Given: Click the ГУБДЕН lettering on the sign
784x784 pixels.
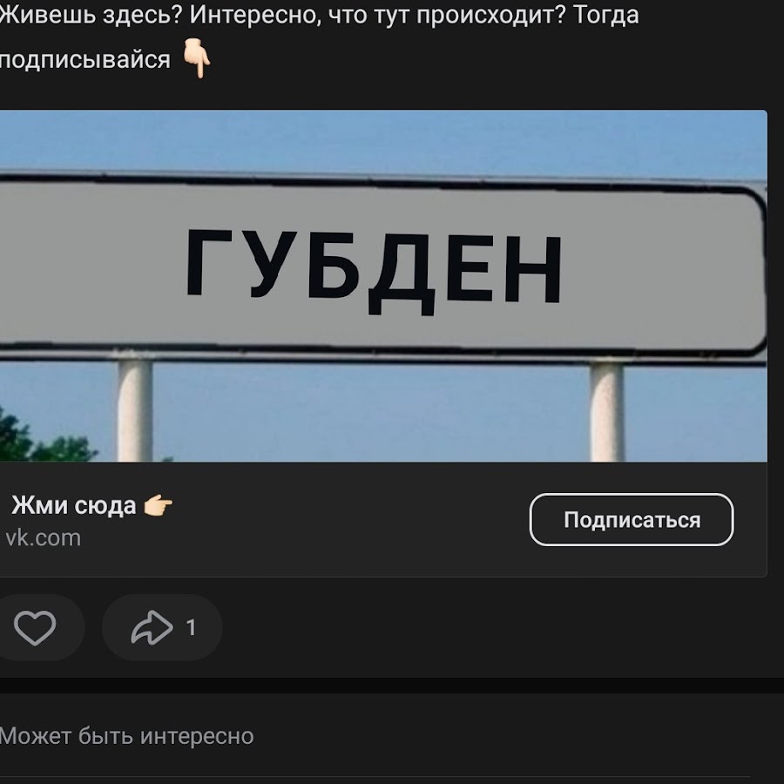Looking at the screenshot, I should [x=374, y=271].
